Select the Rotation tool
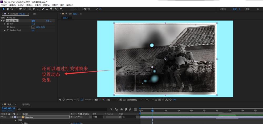This screenshot has height=124, width=263. [17, 9]
